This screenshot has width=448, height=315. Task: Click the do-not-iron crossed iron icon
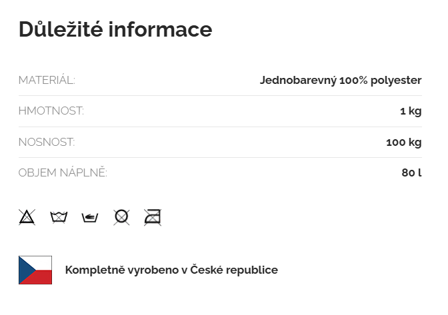[x=153, y=217]
